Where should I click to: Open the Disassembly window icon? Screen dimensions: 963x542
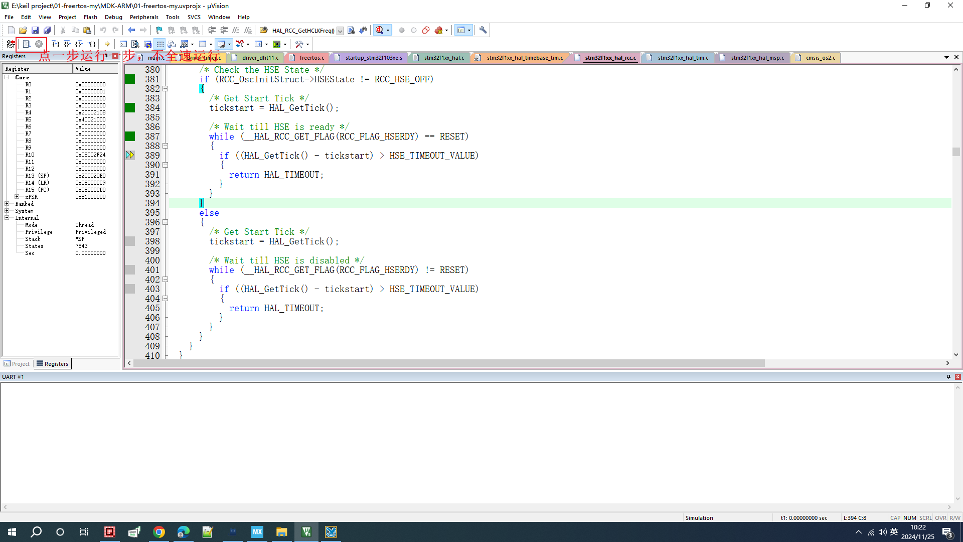[135, 44]
